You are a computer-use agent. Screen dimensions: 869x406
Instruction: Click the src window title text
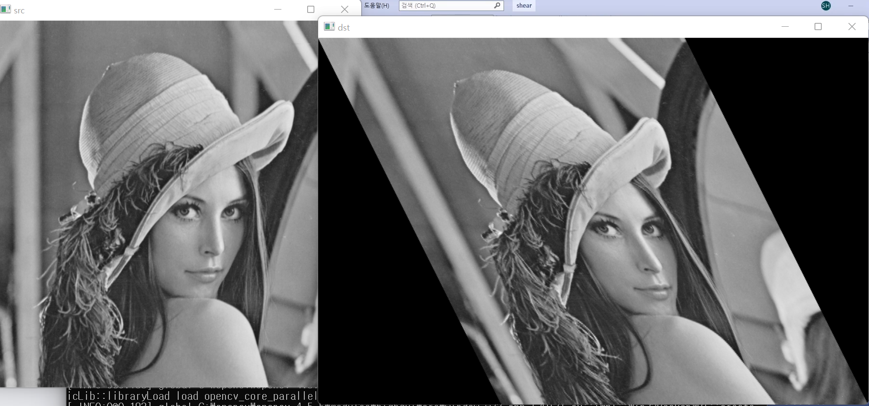click(19, 11)
